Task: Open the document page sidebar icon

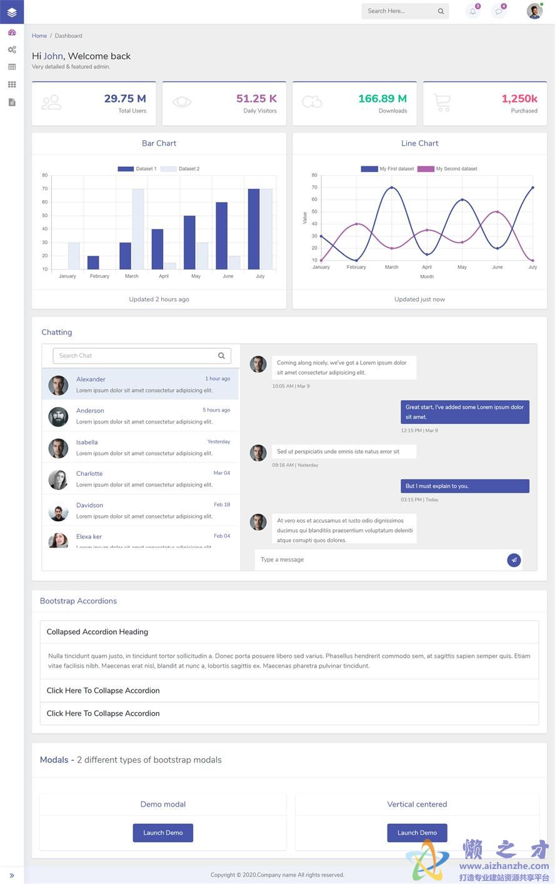Action: pos(12,102)
